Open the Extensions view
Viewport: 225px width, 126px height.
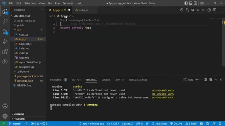[x=5, y=52]
